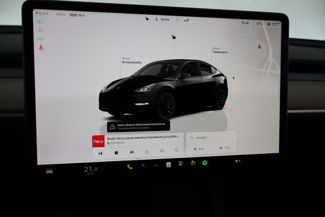Open the Spotify app
325x217 pixels.
(204, 164)
